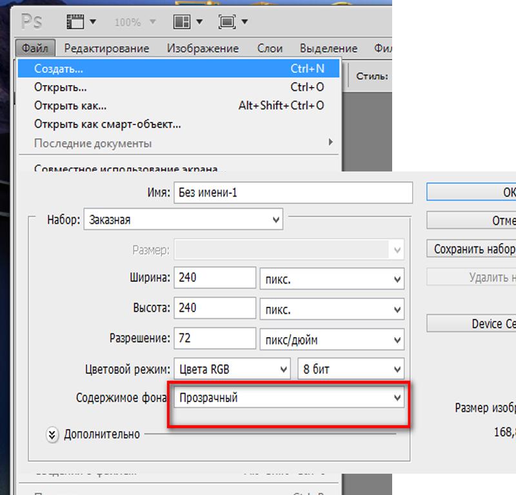This screenshot has width=516, height=495.
Task: Open the 8 бит bit depth dropdown
Action: [351, 369]
